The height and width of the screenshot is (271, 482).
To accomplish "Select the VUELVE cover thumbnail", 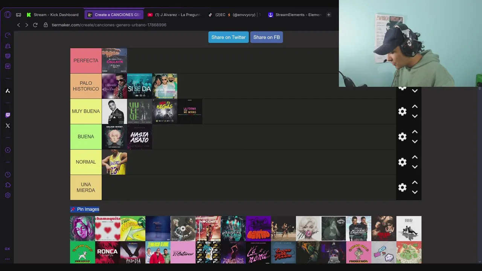I will click(139, 111).
